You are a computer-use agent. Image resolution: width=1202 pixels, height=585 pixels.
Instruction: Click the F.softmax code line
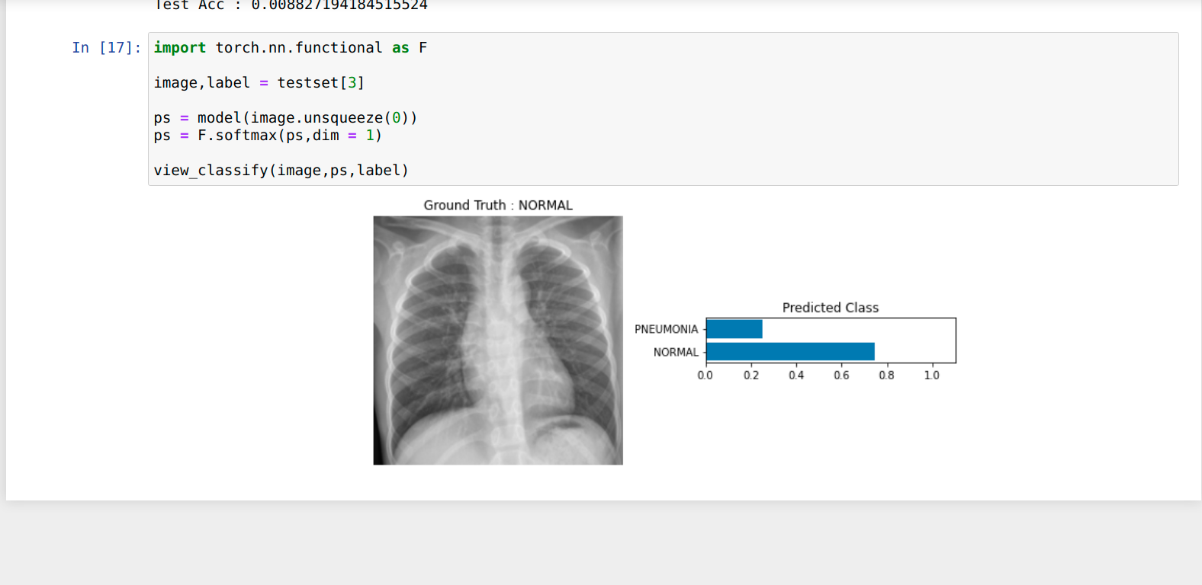point(267,136)
